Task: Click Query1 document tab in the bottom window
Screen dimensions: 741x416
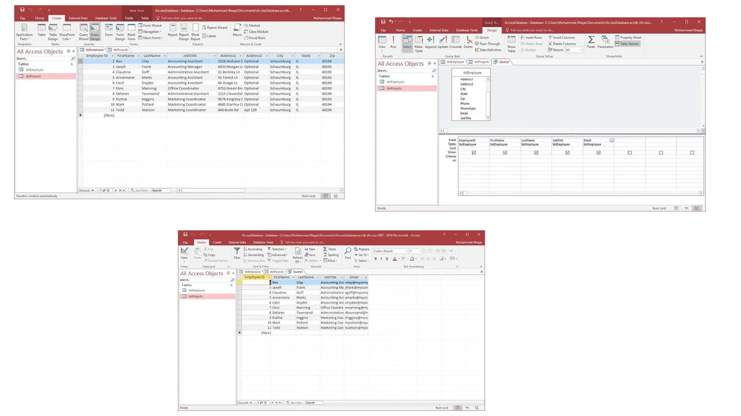Action: coord(295,272)
